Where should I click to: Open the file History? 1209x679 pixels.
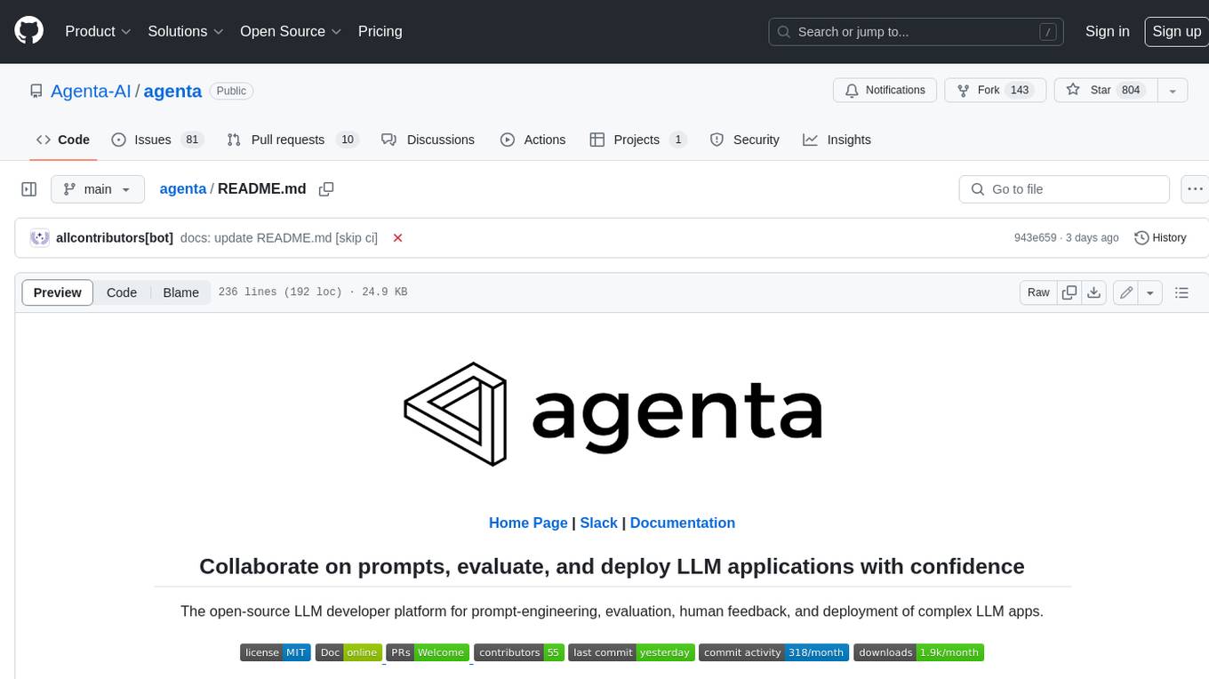click(1160, 238)
